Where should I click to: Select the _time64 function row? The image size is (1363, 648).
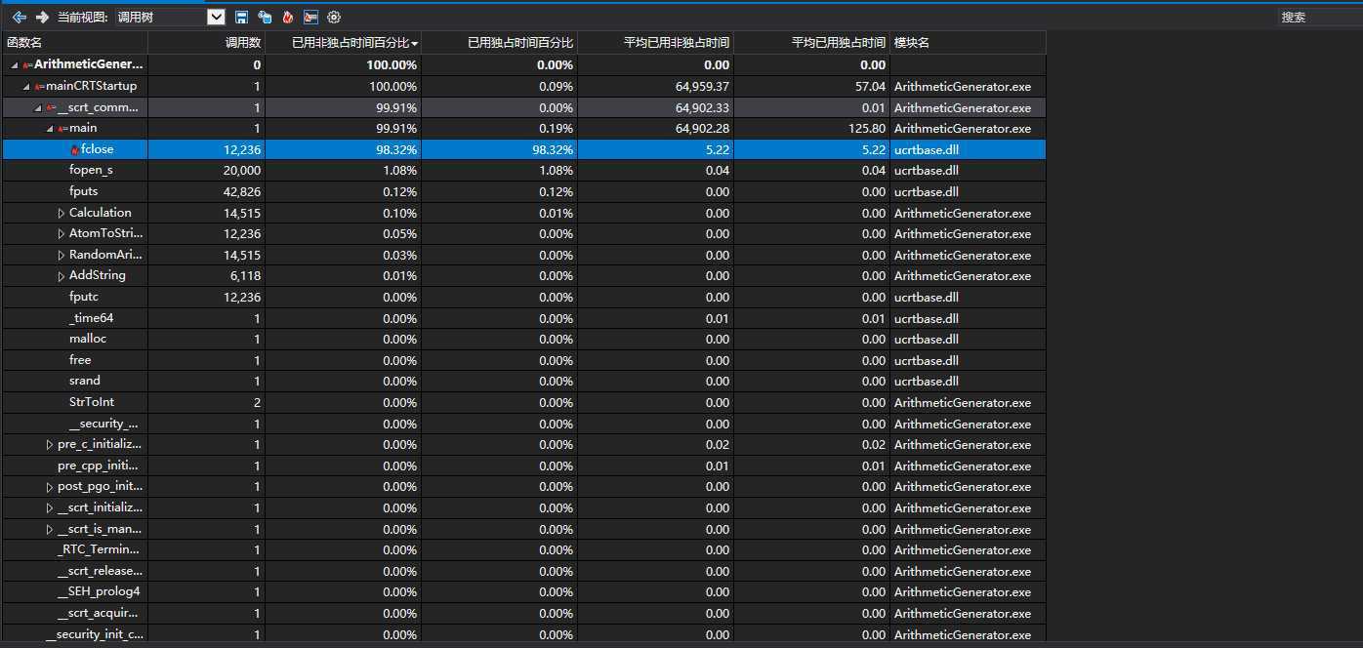point(523,318)
